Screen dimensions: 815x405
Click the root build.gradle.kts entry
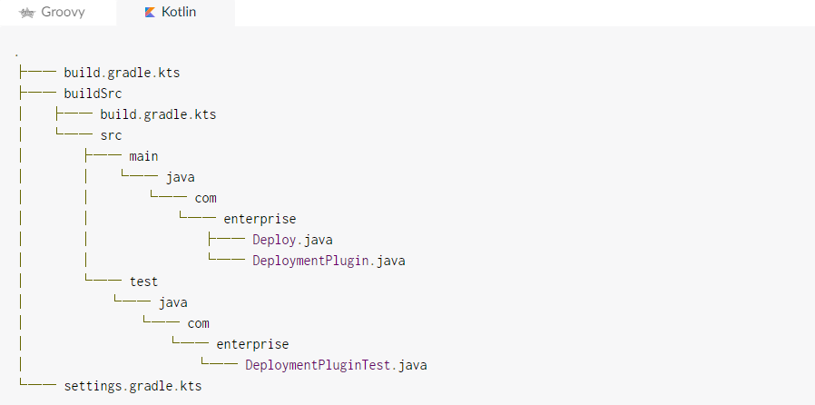coord(127,72)
